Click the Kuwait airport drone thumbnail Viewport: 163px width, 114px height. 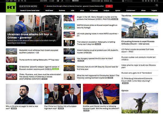(69, 26)
